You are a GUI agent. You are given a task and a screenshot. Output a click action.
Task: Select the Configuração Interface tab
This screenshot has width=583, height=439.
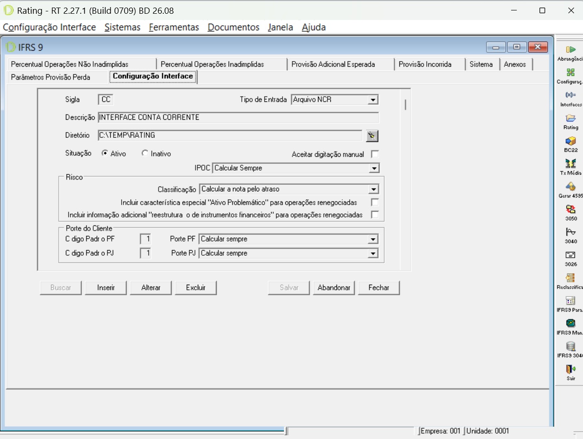153,76
